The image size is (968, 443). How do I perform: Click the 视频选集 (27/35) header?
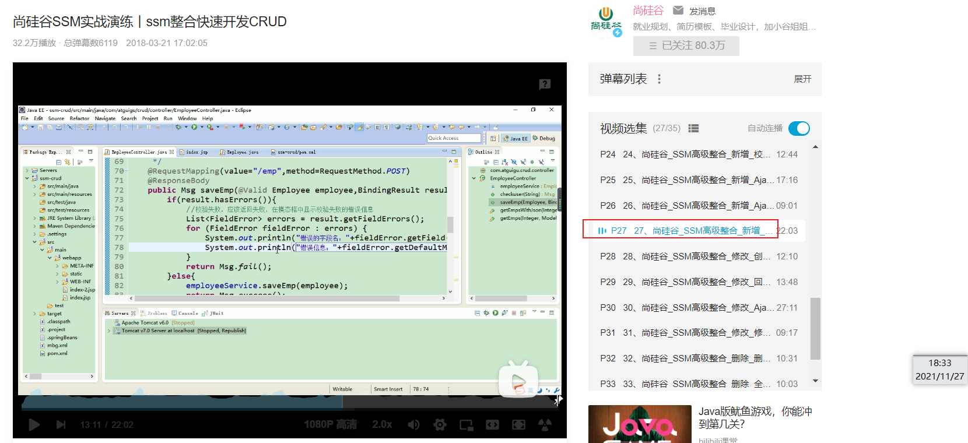pyautogui.click(x=640, y=128)
